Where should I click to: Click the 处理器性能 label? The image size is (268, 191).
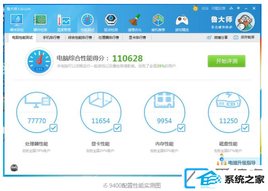[37, 144]
